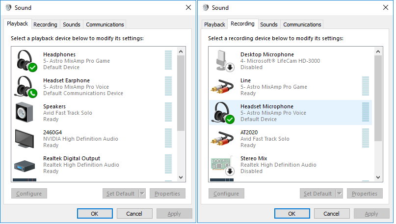396x224 pixels.
Task: Click the playback list scroll down arrow
Action: tap(181, 177)
